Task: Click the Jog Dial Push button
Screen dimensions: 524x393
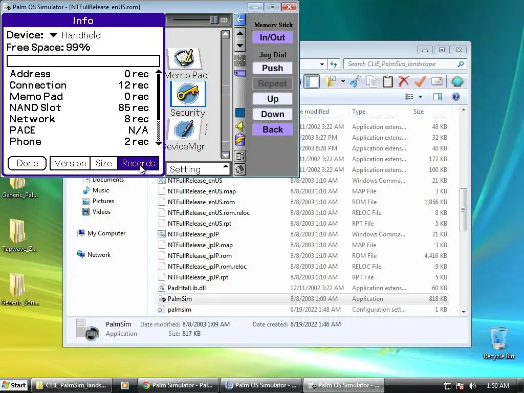Action: pos(273,68)
